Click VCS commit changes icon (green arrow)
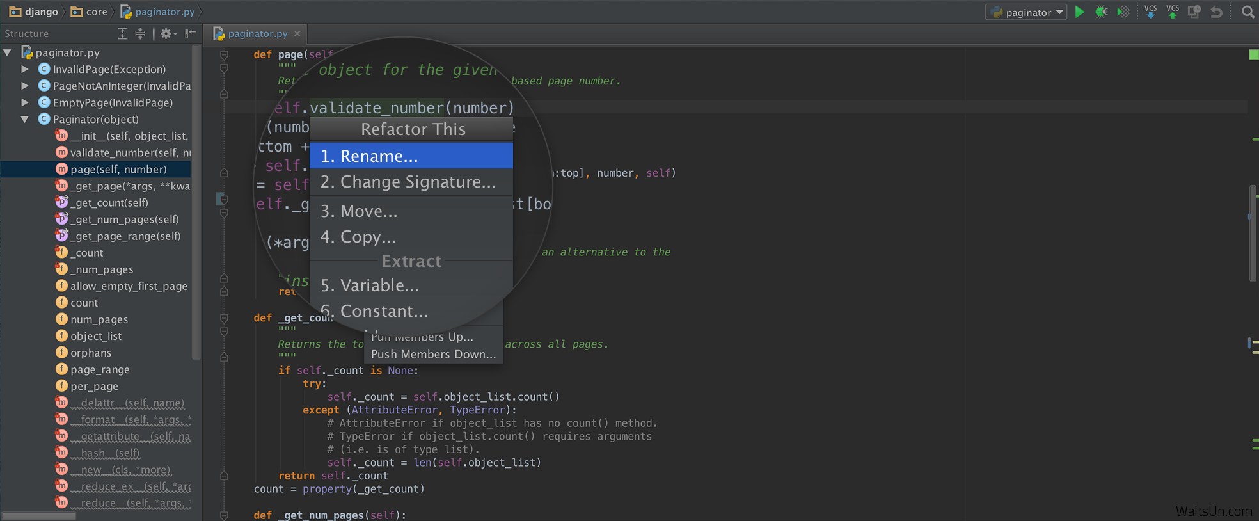The image size is (1259, 521). 1172,12
